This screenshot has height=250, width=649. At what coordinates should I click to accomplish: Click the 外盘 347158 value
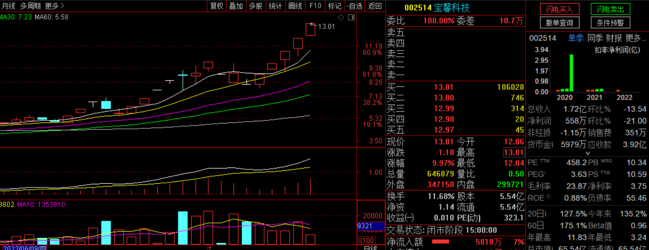pyautogui.click(x=441, y=185)
